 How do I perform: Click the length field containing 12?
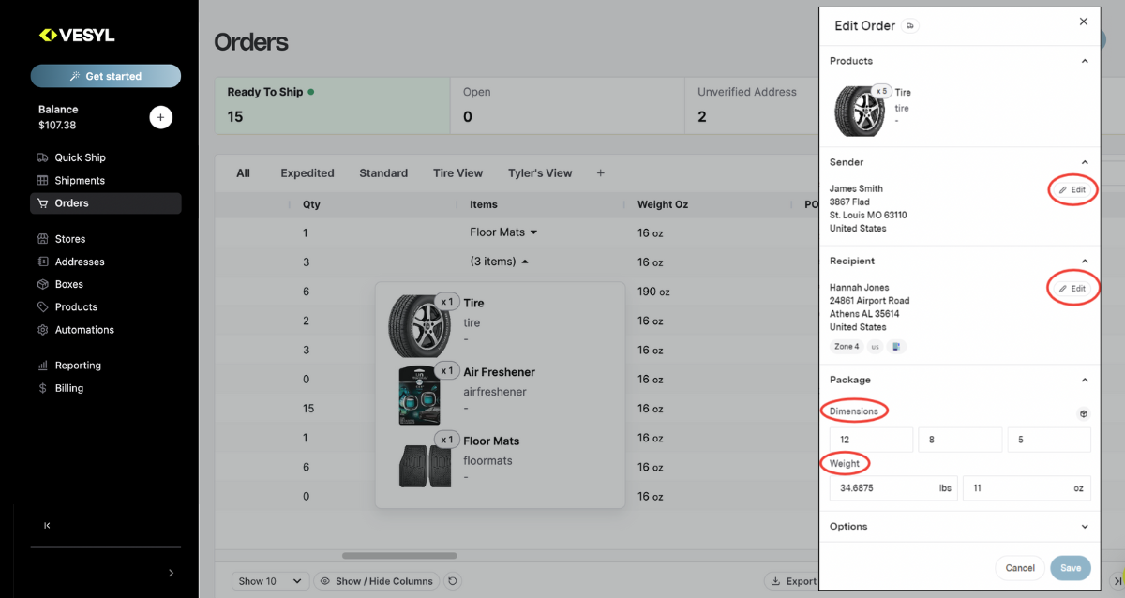[871, 440]
